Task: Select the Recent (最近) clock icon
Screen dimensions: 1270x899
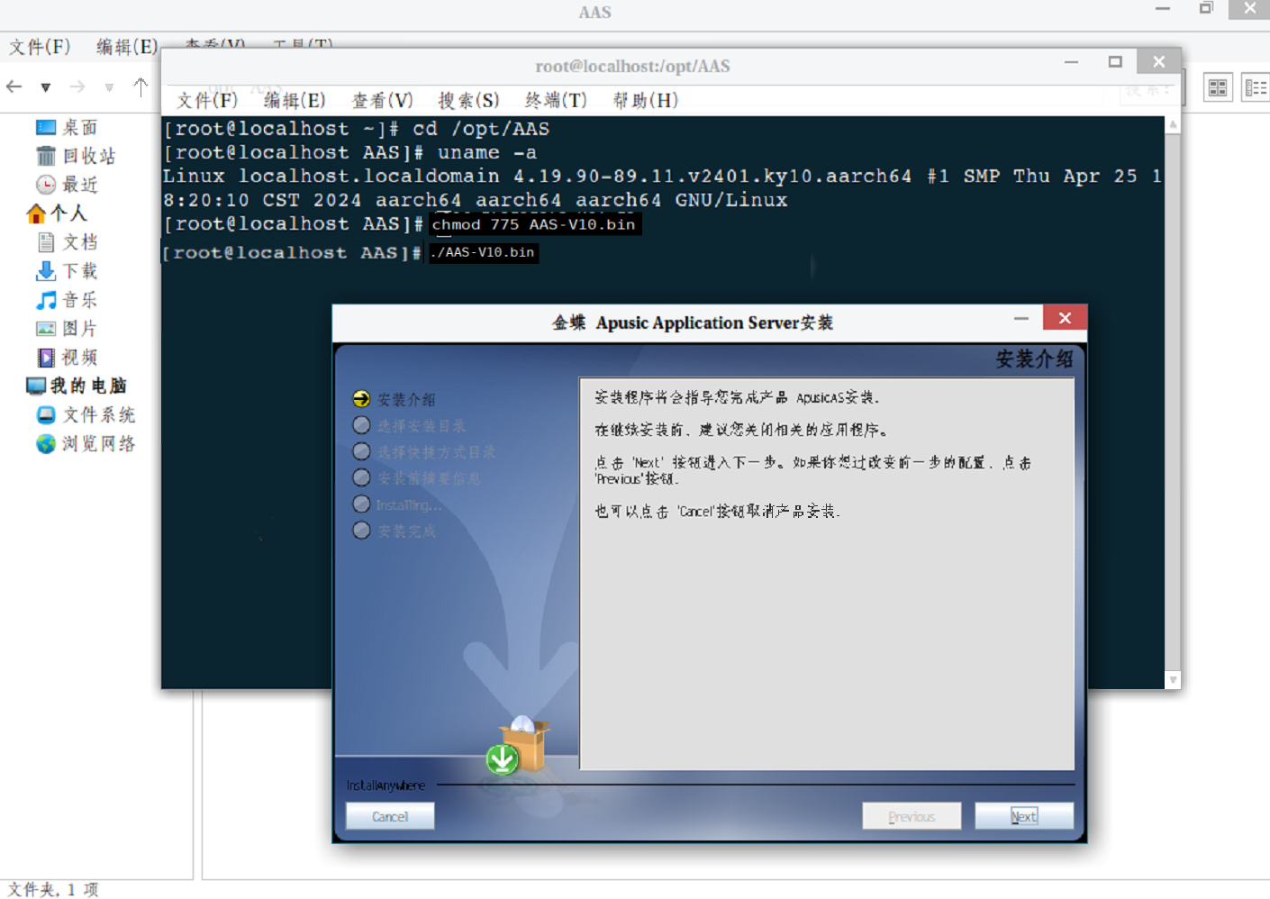Action: coord(46,185)
